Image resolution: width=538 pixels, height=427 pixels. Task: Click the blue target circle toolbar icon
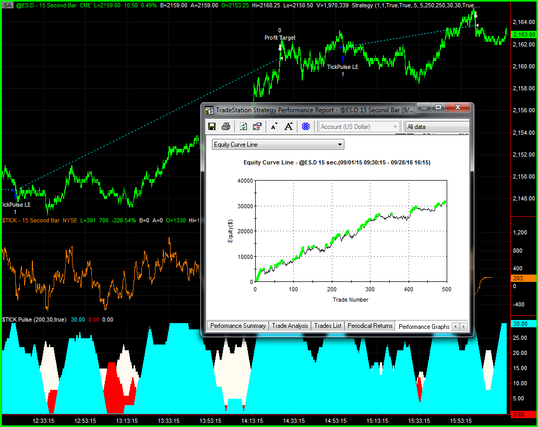[306, 126]
